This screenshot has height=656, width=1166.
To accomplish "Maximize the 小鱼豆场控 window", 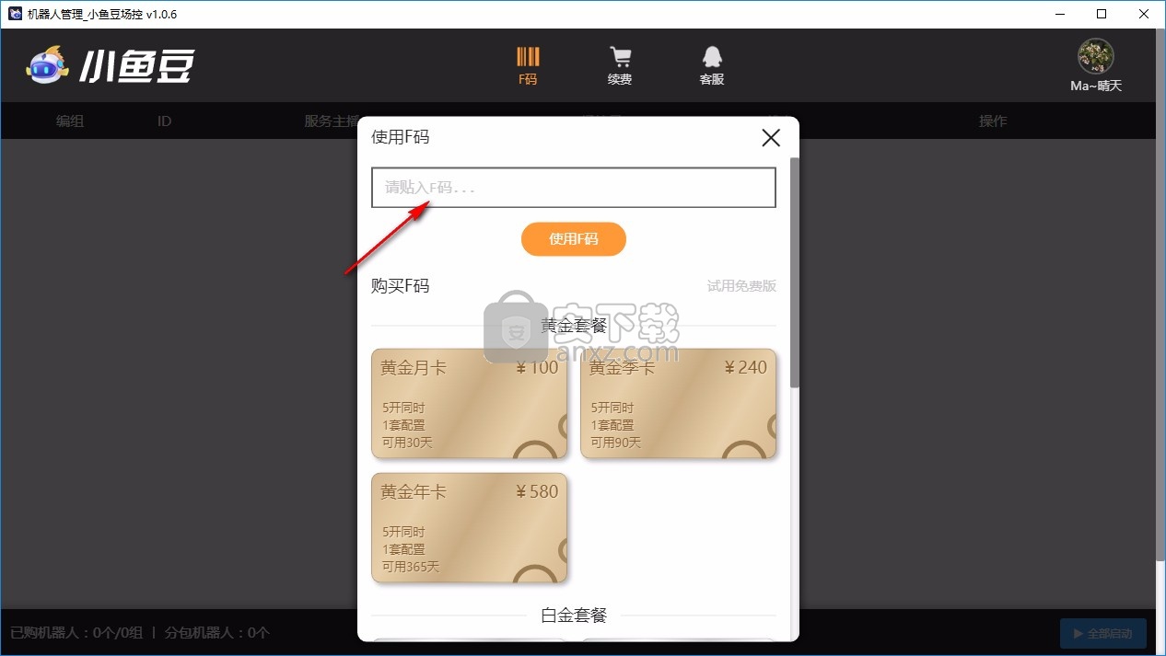I will [1102, 14].
